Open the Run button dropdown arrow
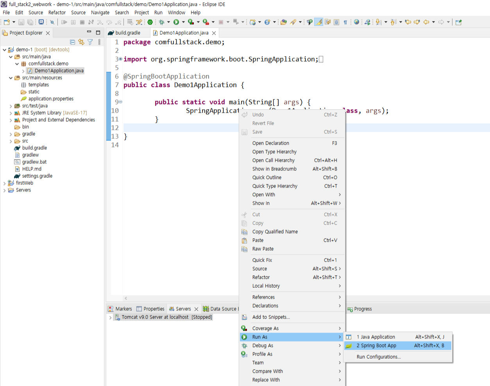Screen dimensions: 490x386 coord(183,22)
